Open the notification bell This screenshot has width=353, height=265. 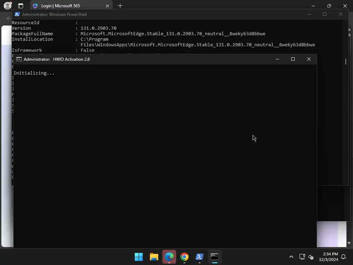click(x=343, y=257)
